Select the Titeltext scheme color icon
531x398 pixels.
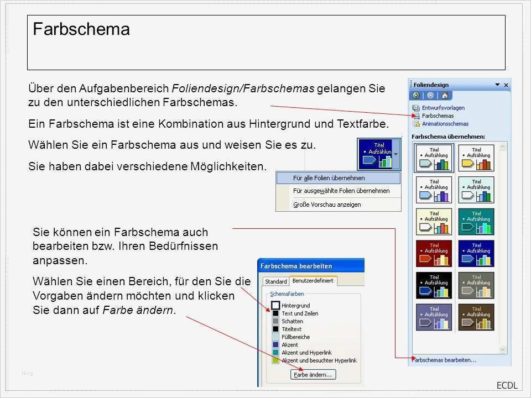(x=275, y=329)
